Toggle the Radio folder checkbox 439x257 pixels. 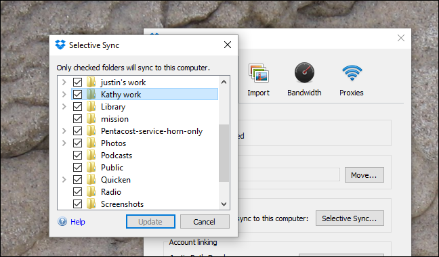[x=77, y=191]
